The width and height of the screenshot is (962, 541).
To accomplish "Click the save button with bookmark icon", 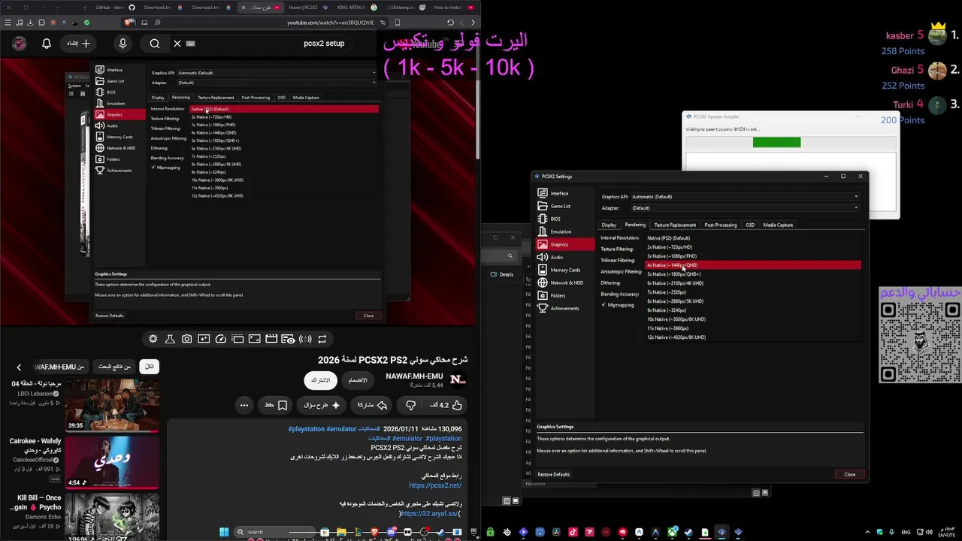I will (x=276, y=405).
